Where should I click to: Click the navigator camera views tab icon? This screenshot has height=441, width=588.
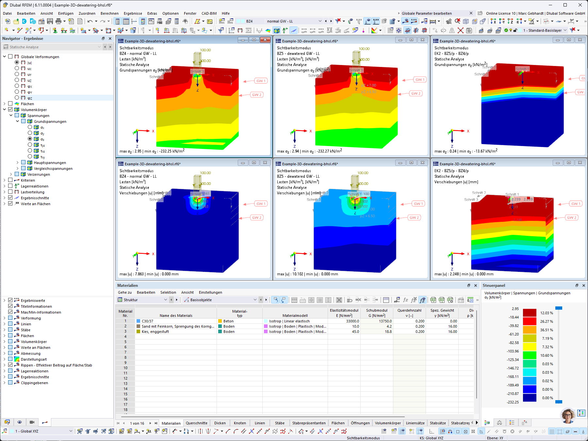click(x=32, y=422)
